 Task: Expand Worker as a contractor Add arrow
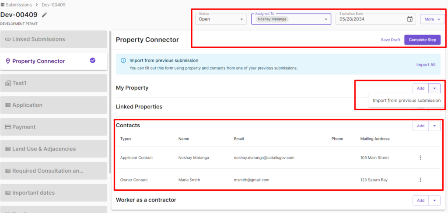coord(434,200)
